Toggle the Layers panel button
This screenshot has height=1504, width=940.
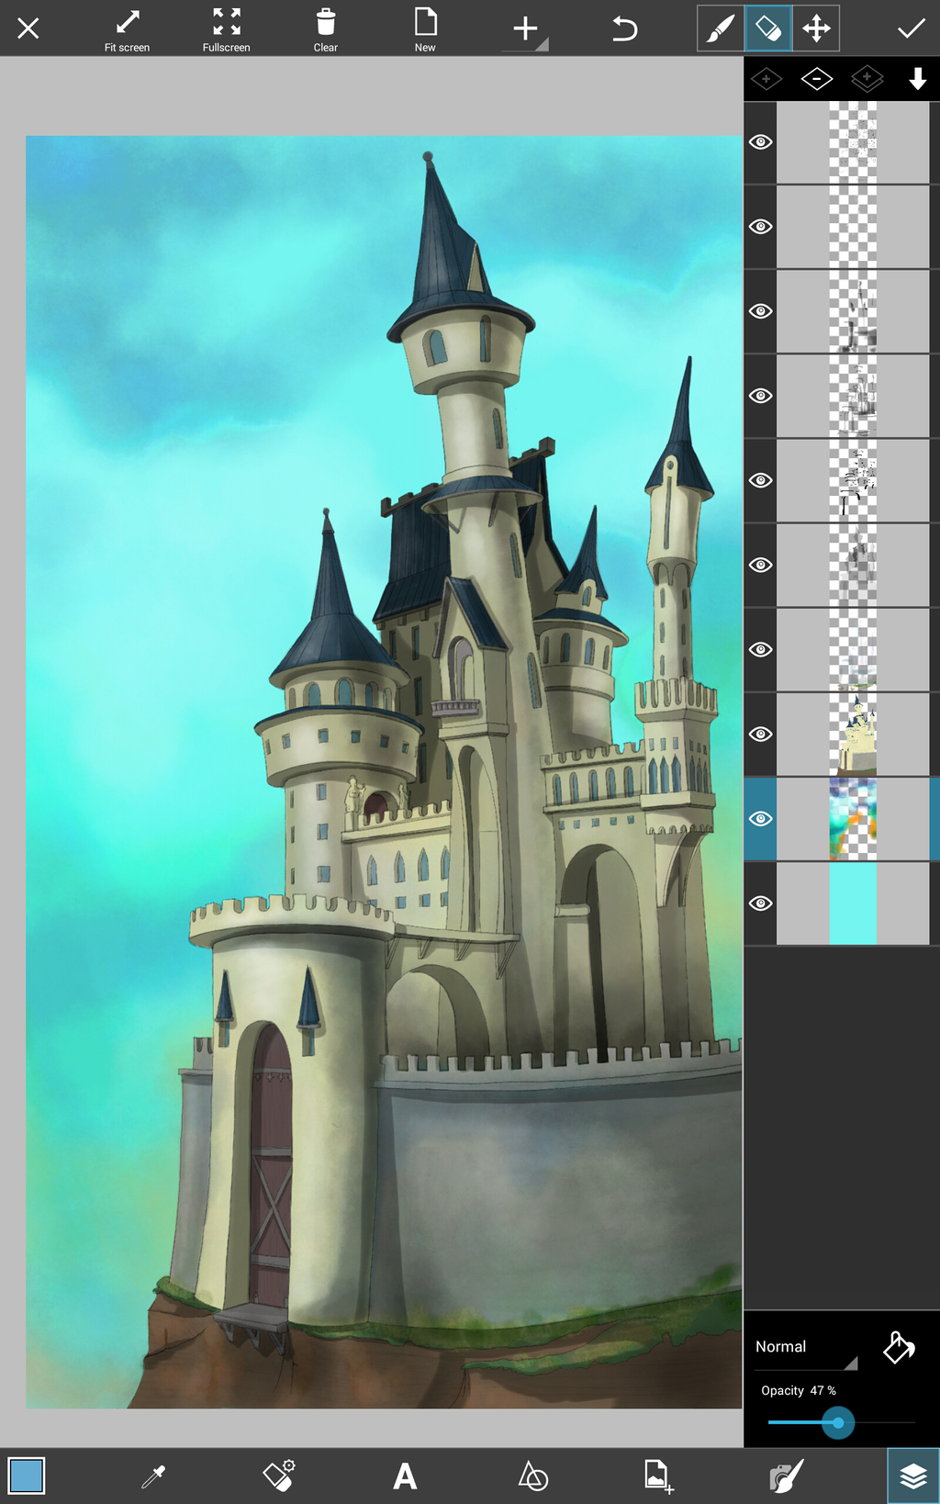tap(912, 1476)
